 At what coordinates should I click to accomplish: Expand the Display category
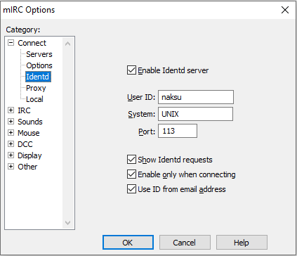pyautogui.click(x=11, y=155)
